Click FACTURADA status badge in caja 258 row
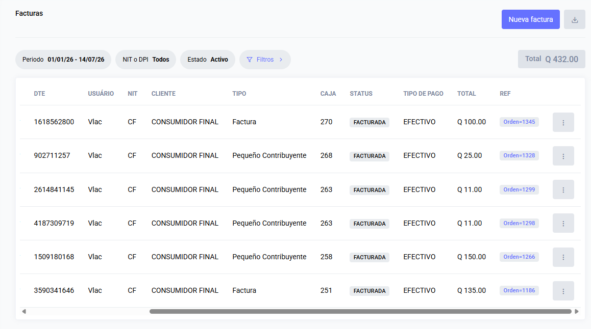 [x=370, y=257]
